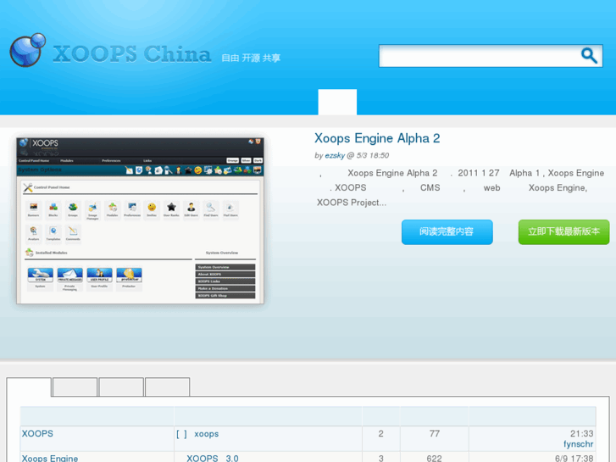616x462 pixels.
Task: Visit author ezsky's profile link
Action: (x=335, y=155)
